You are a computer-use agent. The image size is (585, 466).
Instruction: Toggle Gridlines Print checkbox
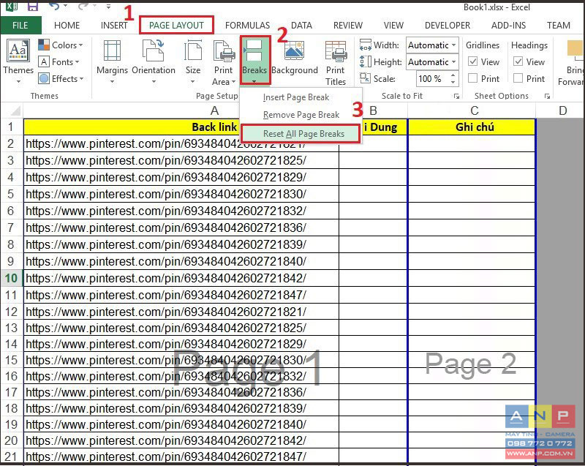(x=472, y=78)
